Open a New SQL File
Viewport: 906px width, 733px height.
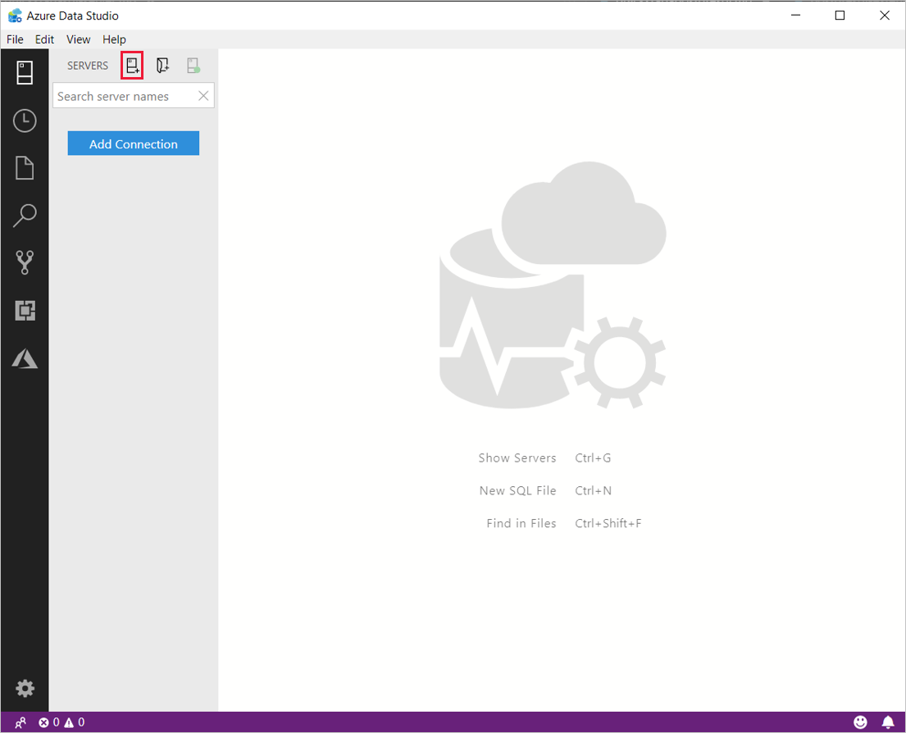[517, 490]
